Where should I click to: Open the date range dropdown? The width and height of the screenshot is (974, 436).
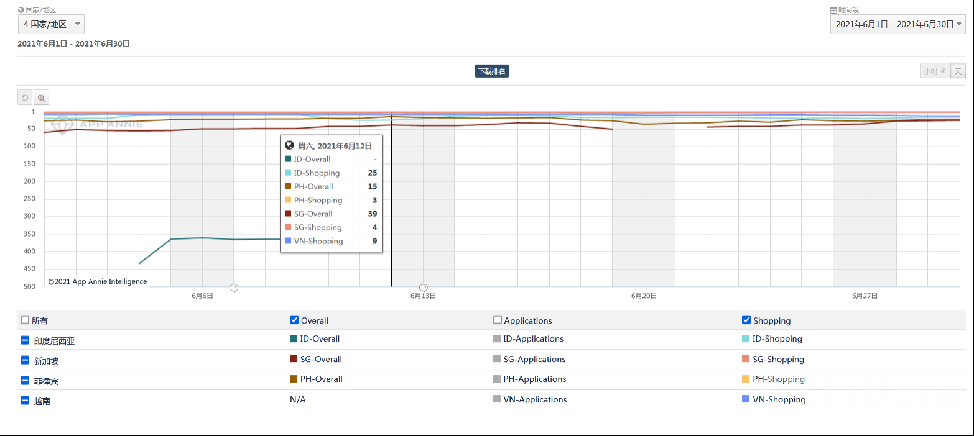(x=897, y=24)
